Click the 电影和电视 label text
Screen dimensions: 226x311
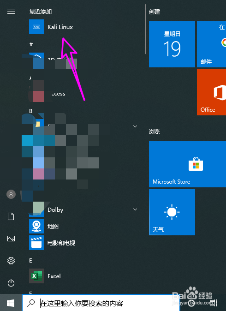click(x=61, y=243)
